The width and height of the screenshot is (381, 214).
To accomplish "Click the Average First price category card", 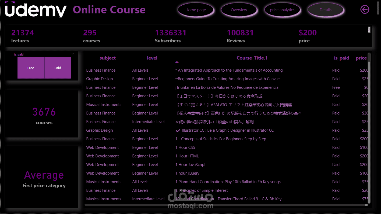I will 42,177.
